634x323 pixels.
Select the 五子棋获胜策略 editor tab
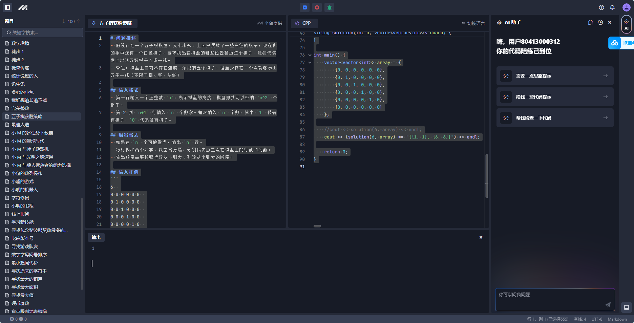[112, 23]
